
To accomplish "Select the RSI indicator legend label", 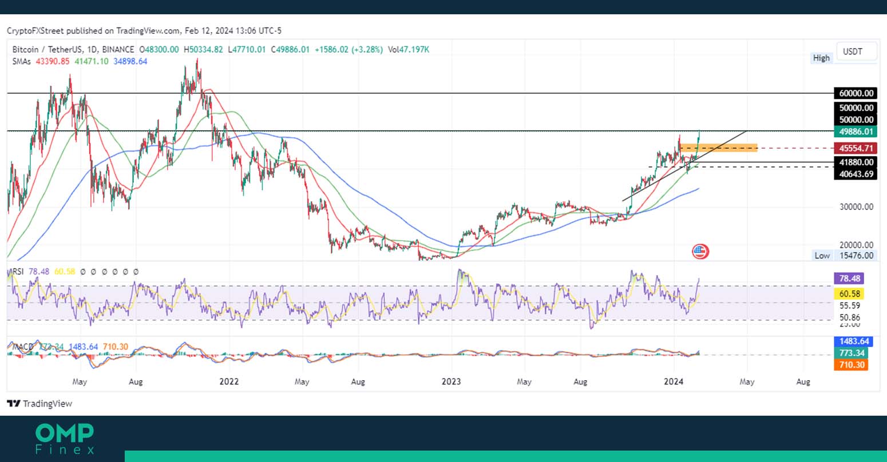I will pos(17,272).
